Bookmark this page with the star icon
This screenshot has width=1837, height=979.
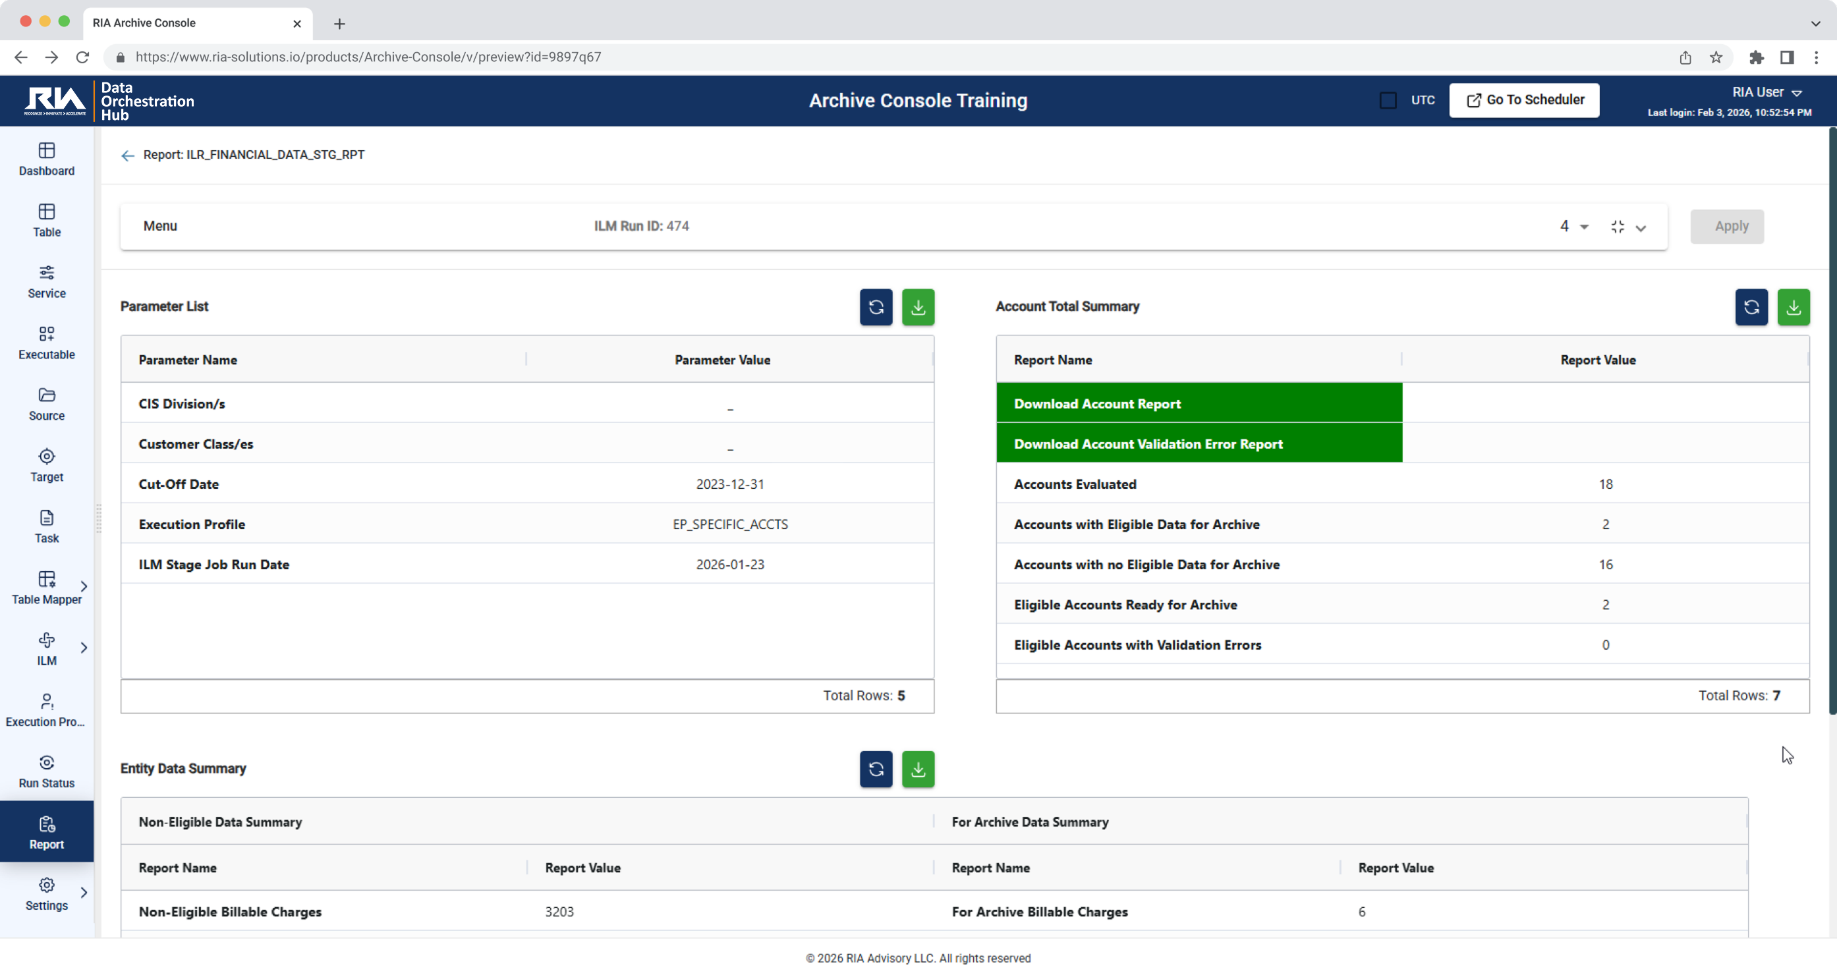pos(1716,57)
